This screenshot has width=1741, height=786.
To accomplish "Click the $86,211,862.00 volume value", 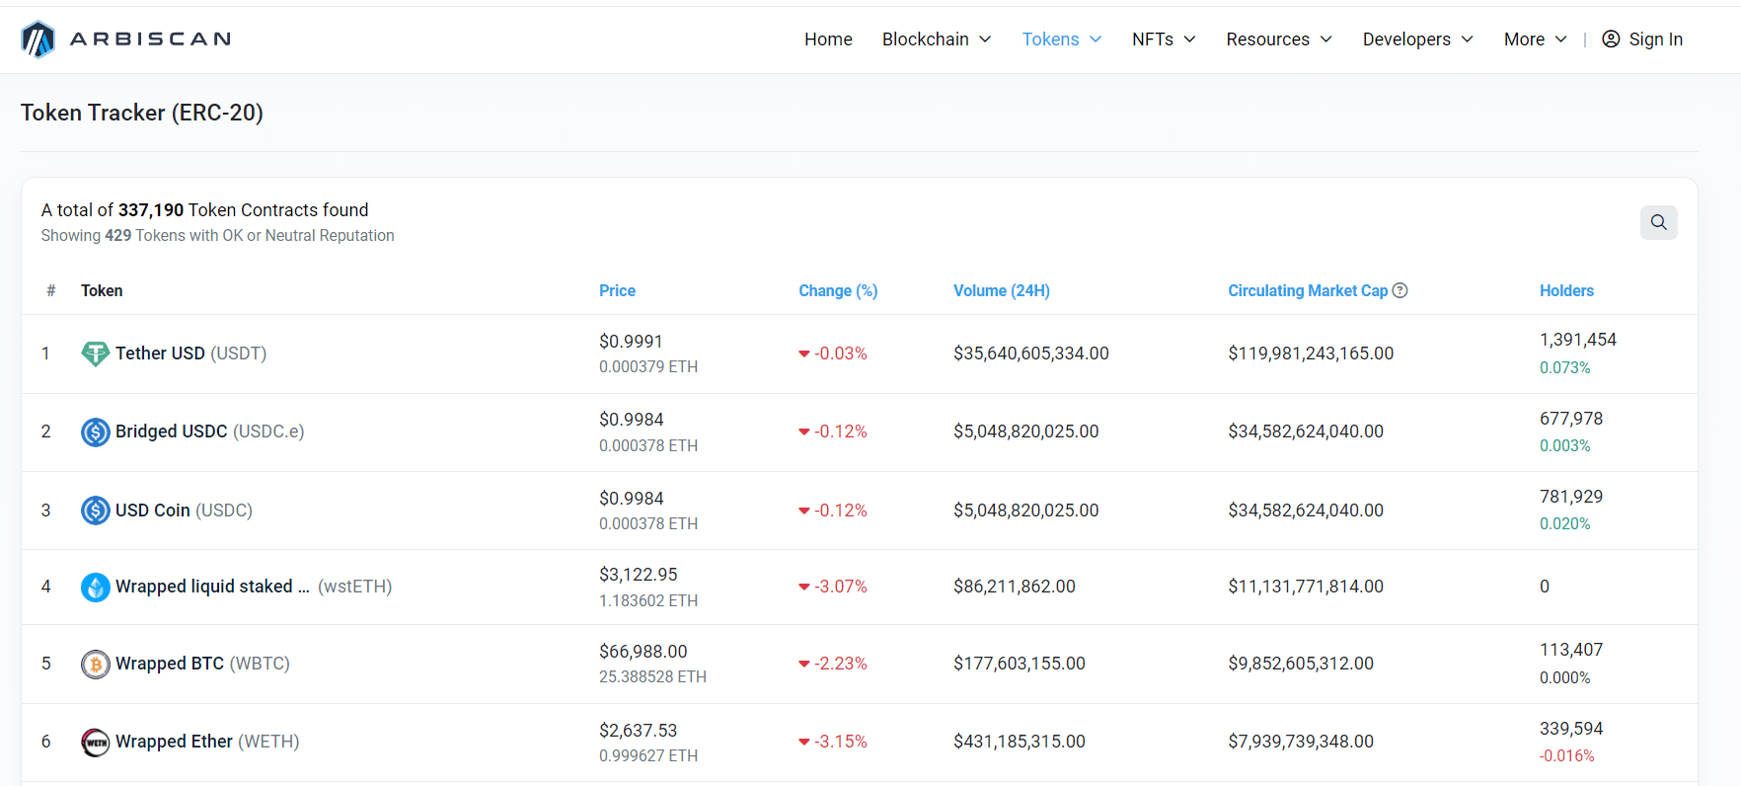I will (1015, 587).
